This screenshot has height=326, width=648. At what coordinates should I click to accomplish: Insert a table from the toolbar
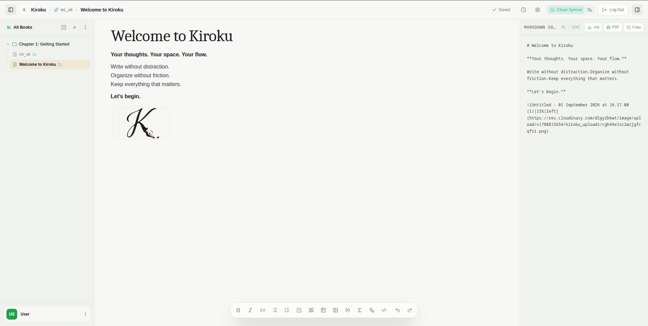click(323, 310)
